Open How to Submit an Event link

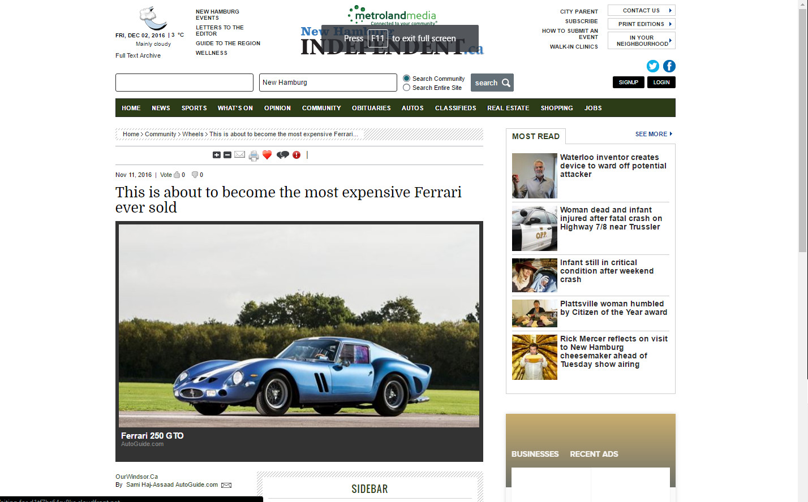[570, 34]
